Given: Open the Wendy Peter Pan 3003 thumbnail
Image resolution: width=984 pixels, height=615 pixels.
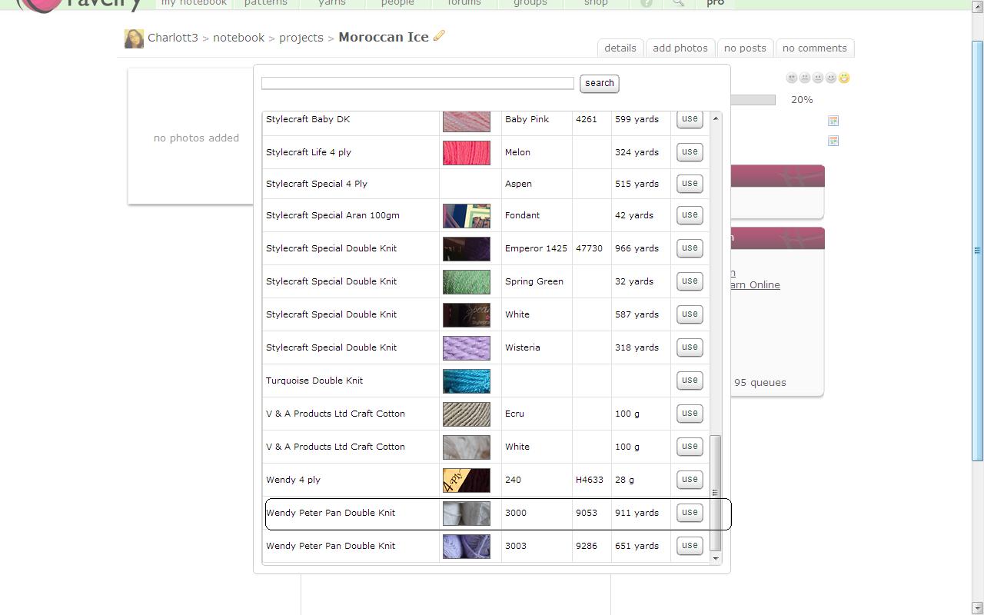Looking at the screenshot, I should click(467, 547).
